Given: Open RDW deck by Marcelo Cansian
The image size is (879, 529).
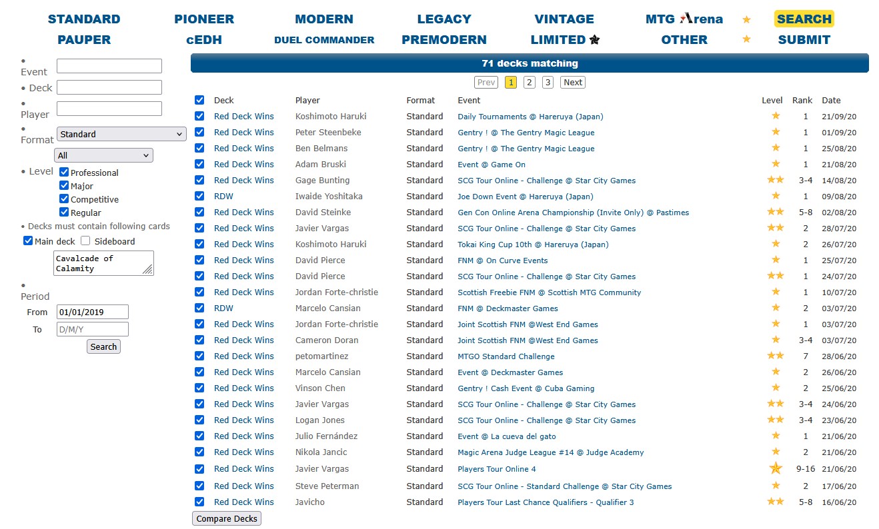Looking at the screenshot, I should tap(224, 308).
